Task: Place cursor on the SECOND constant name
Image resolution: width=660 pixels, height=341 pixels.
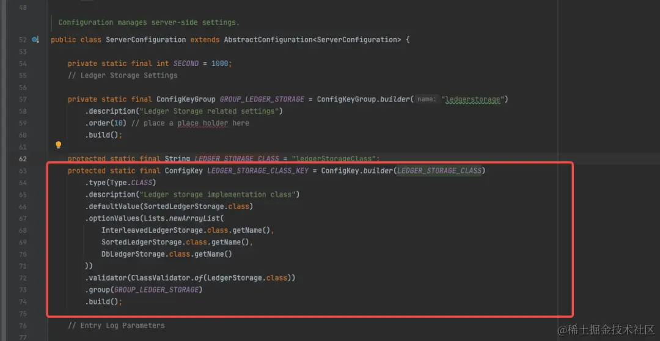Action: tap(186, 64)
